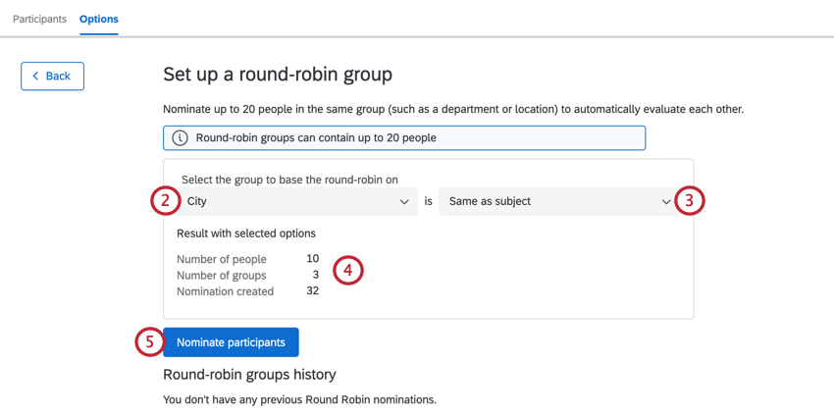Image resolution: width=834 pixels, height=417 pixels.
Task: Click the red step 2 marker
Action: pos(165,201)
